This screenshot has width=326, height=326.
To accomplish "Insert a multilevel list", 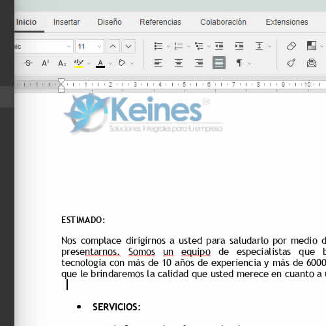I will 199,46.
